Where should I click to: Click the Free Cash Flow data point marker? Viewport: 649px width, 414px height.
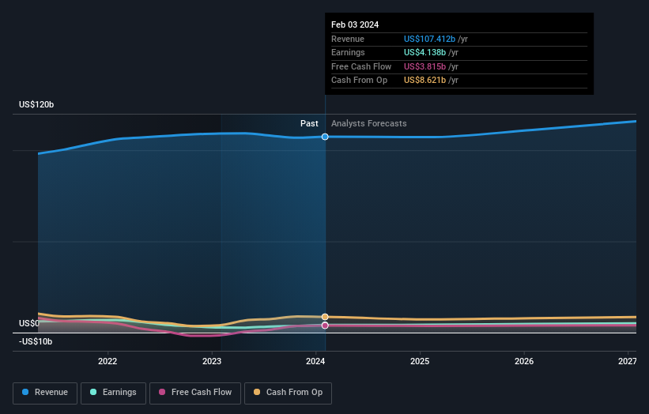(x=325, y=326)
